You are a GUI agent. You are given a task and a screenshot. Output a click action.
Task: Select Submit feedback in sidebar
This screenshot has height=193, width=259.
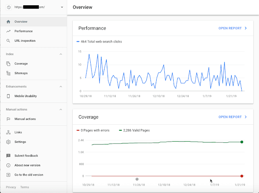(x=26, y=156)
